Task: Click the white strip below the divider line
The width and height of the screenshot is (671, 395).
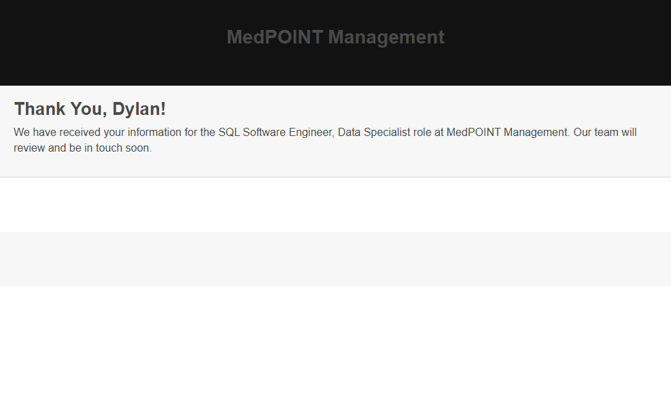Action: (335, 204)
